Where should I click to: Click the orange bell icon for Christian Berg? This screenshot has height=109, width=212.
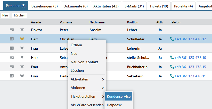point(22,39)
